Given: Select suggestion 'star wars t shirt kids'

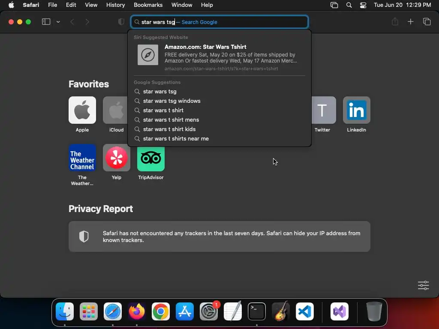Looking at the screenshot, I should point(219,129).
